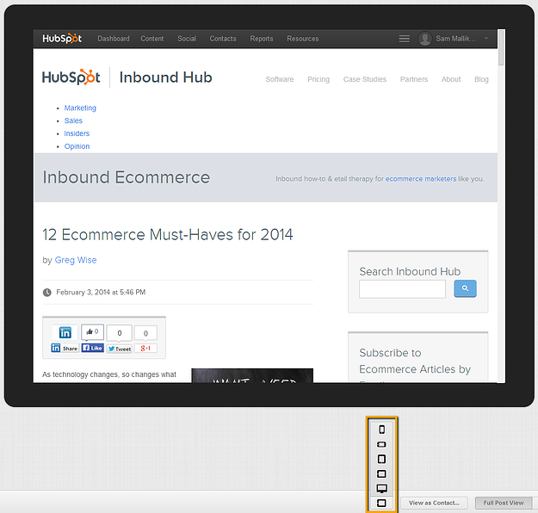Open the Case Studies link
This screenshot has height=513, width=538.
tap(365, 79)
